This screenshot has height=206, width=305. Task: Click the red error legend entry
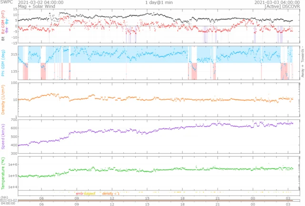click(79, 194)
